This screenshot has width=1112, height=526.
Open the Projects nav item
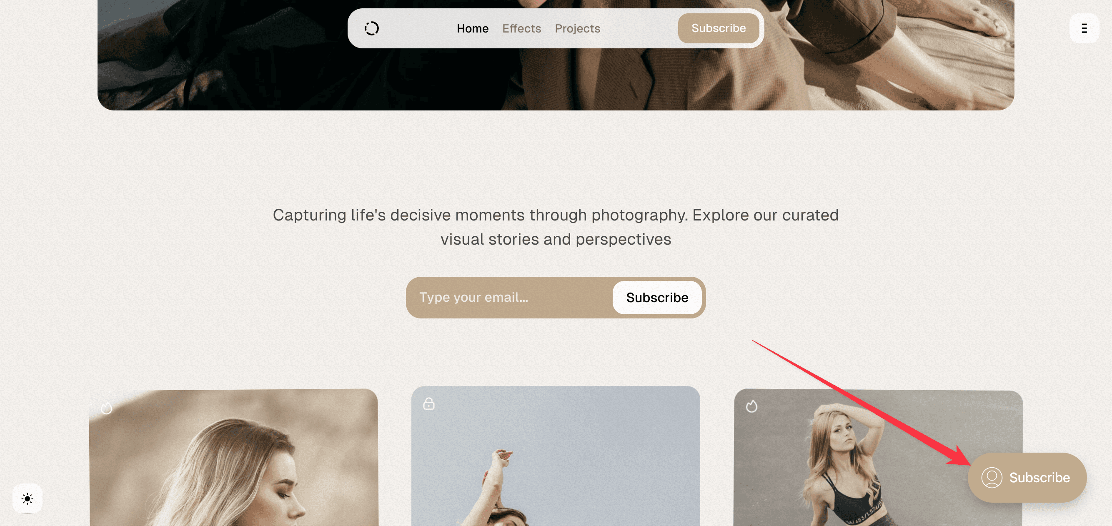click(578, 28)
